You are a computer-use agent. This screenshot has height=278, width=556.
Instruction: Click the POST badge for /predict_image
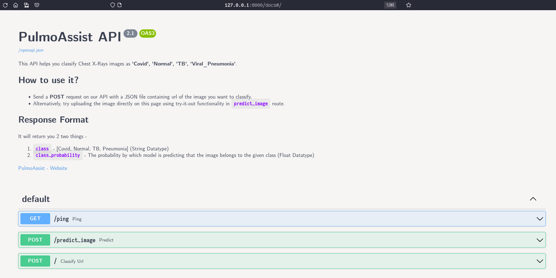click(35, 240)
